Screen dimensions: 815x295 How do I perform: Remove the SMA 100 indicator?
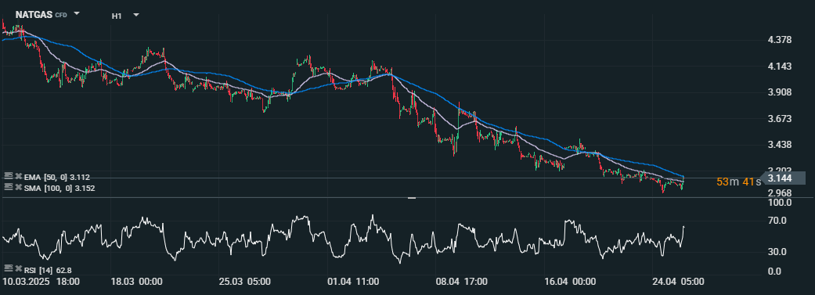(x=18, y=187)
